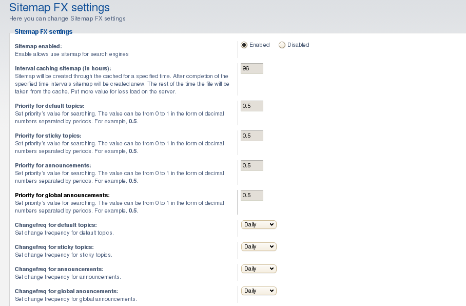Click the "Priority for sticky topics:" label

click(48, 136)
